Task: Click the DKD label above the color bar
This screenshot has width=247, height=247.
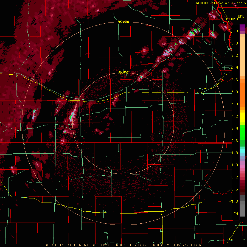Action: point(241,16)
